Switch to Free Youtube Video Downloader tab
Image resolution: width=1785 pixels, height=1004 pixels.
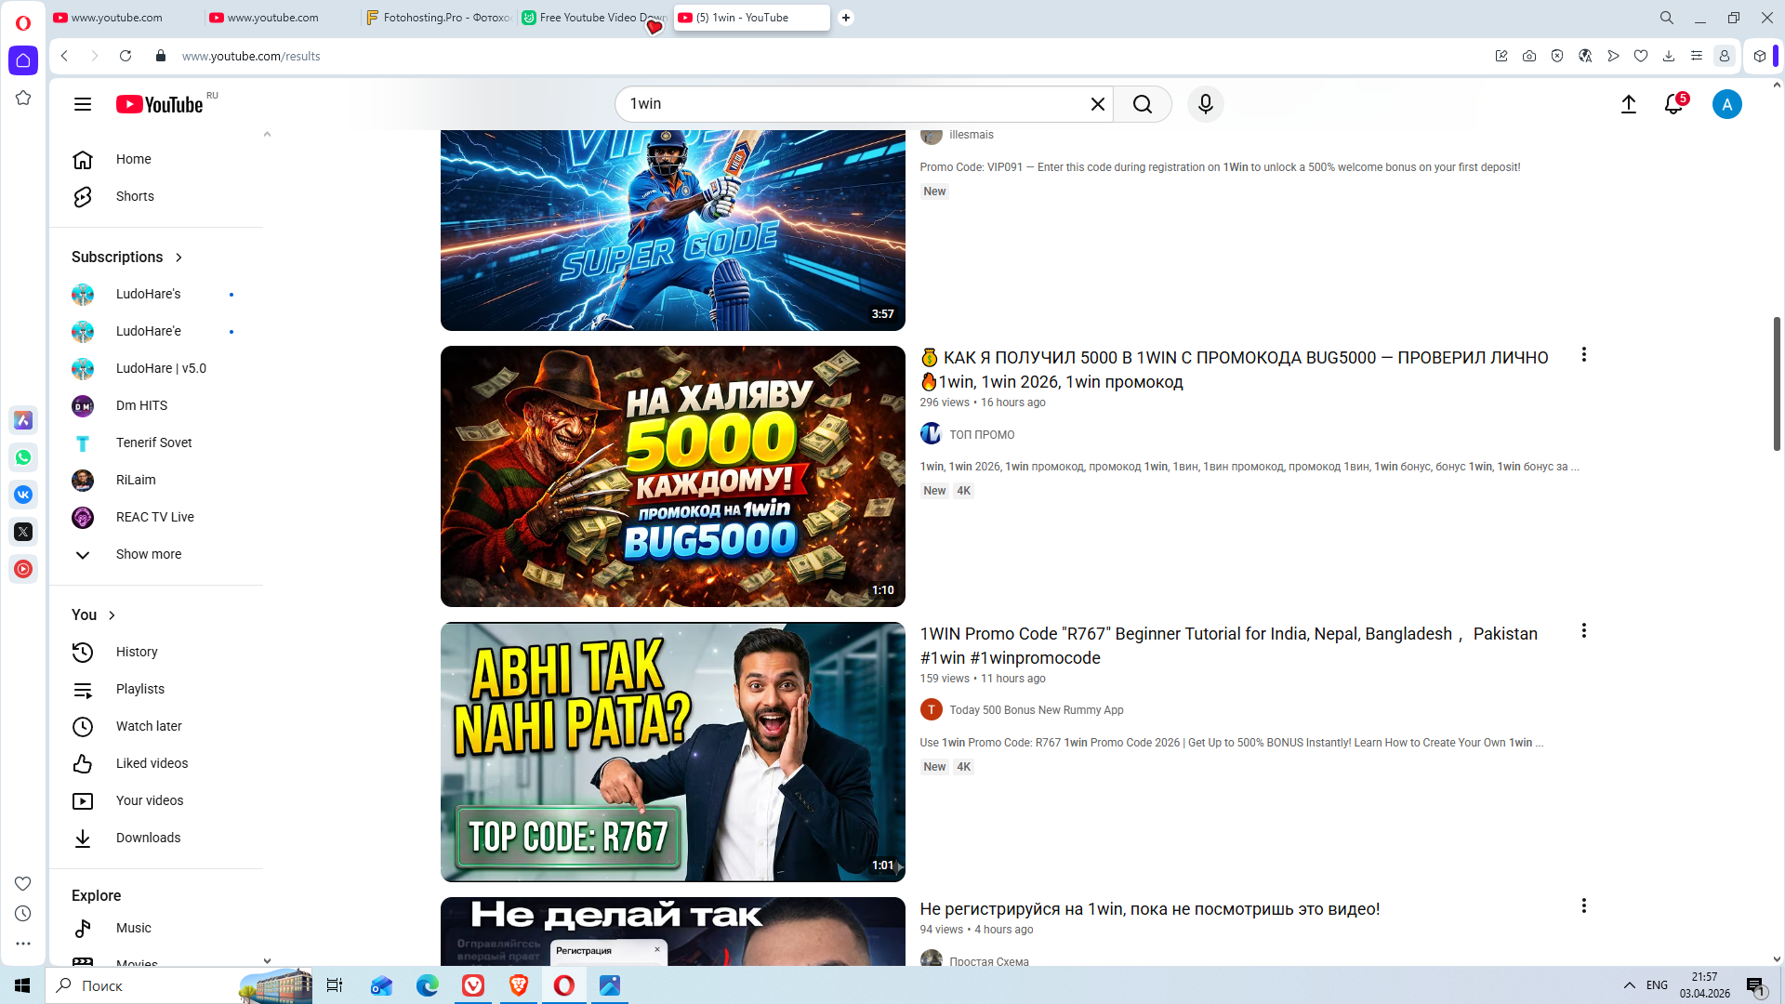point(593,18)
